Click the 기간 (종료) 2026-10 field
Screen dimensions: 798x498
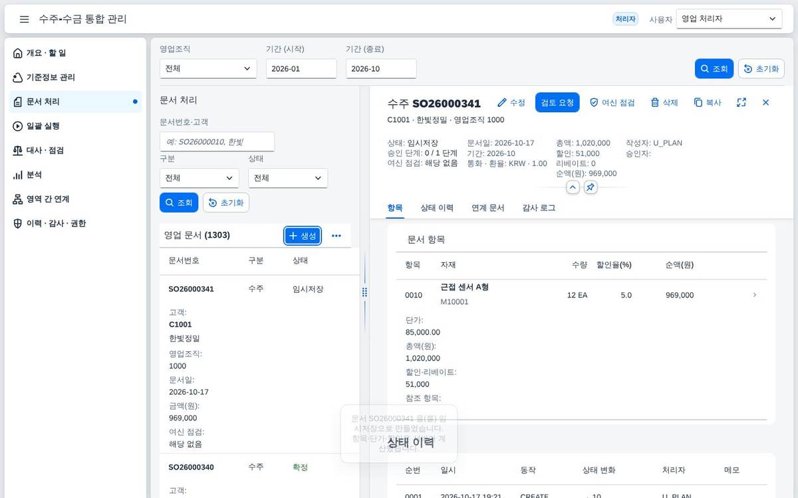(381, 68)
